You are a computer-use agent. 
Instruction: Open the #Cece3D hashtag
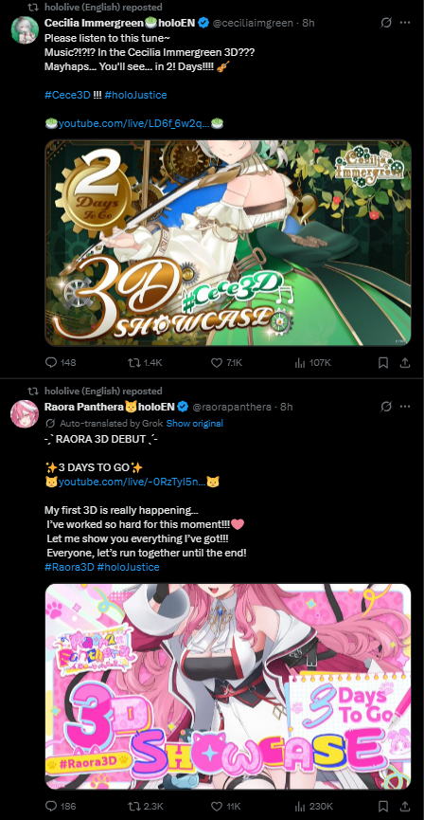[67, 95]
